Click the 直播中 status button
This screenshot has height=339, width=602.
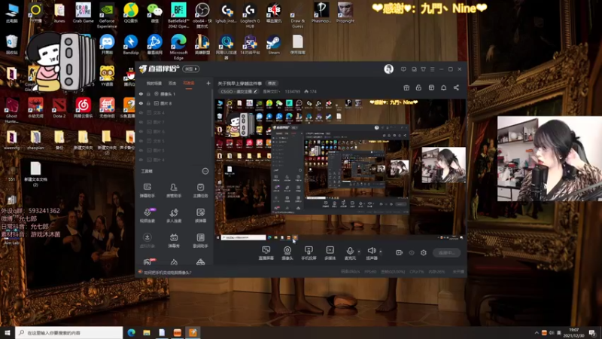(446, 252)
